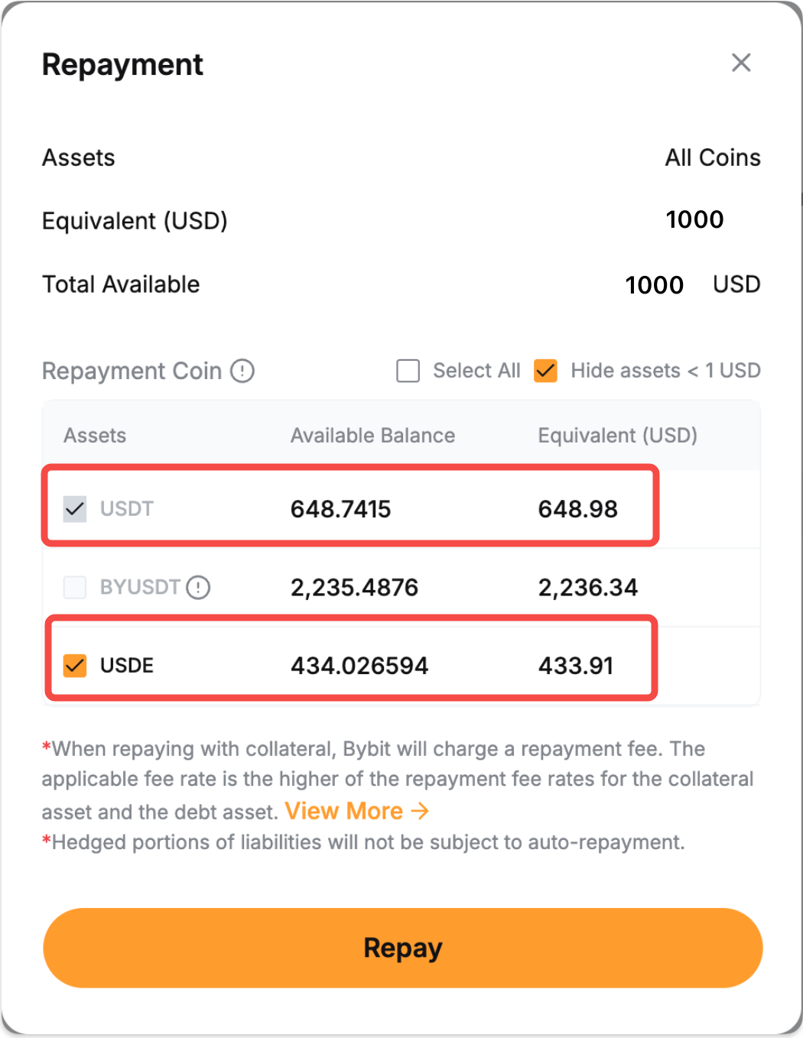Click the Equivalent (USD) 1000 amount field
803x1038 pixels.
point(694,220)
